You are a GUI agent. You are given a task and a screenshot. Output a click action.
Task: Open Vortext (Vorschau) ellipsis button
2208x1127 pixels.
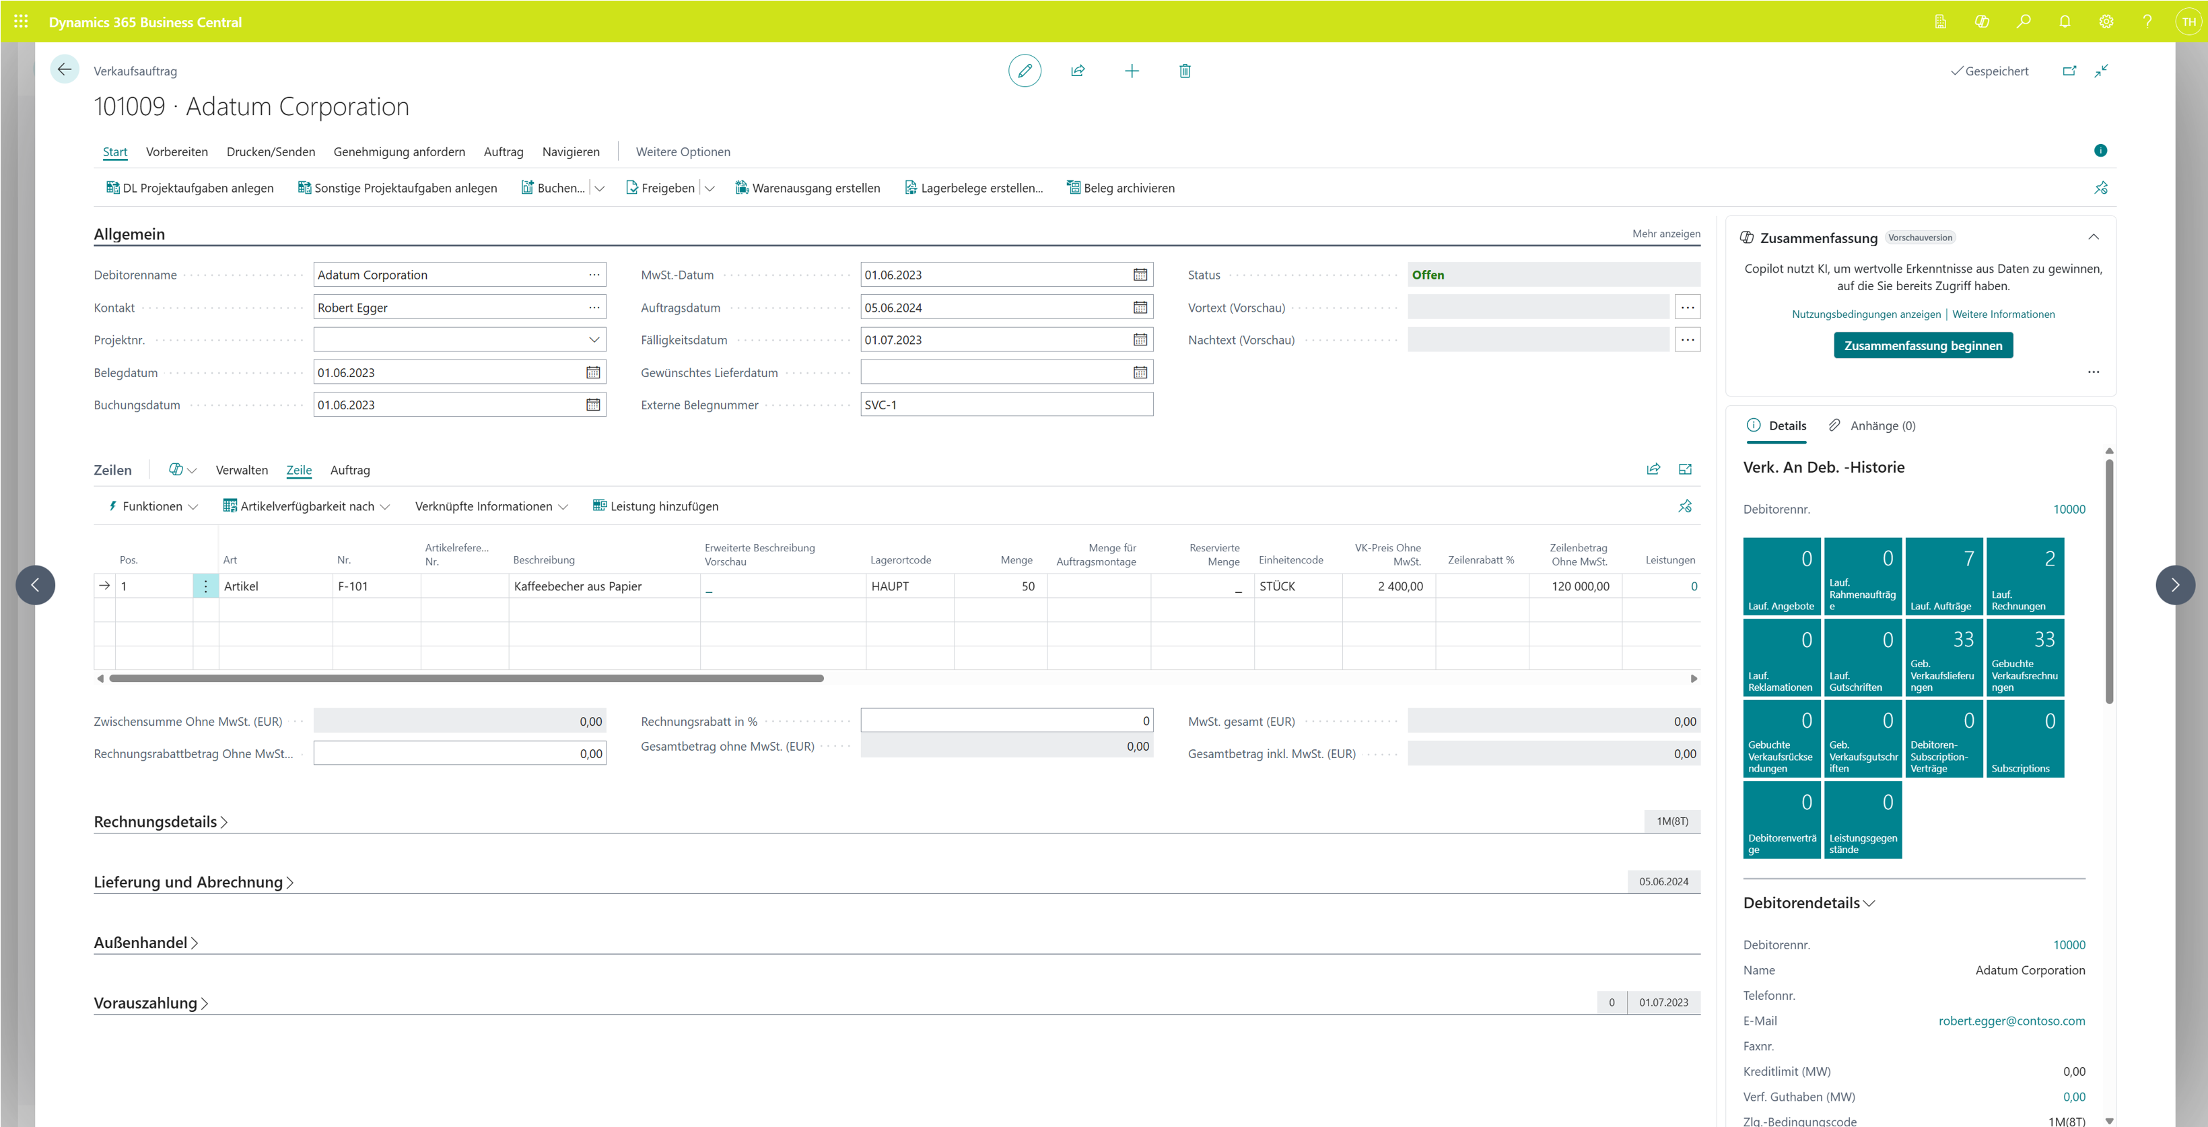pyautogui.click(x=1687, y=308)
